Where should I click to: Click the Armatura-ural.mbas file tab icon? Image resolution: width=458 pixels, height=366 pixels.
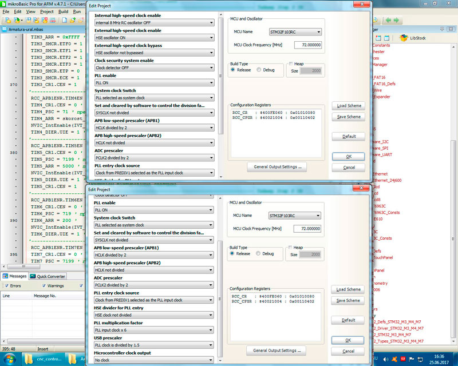pyautogui.click(x=5, y=30)
